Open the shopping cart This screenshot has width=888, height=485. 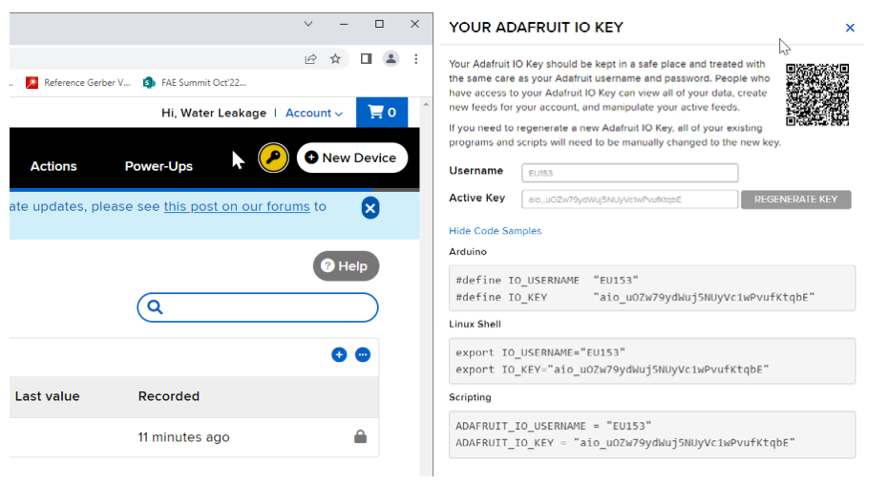(382, 113)
